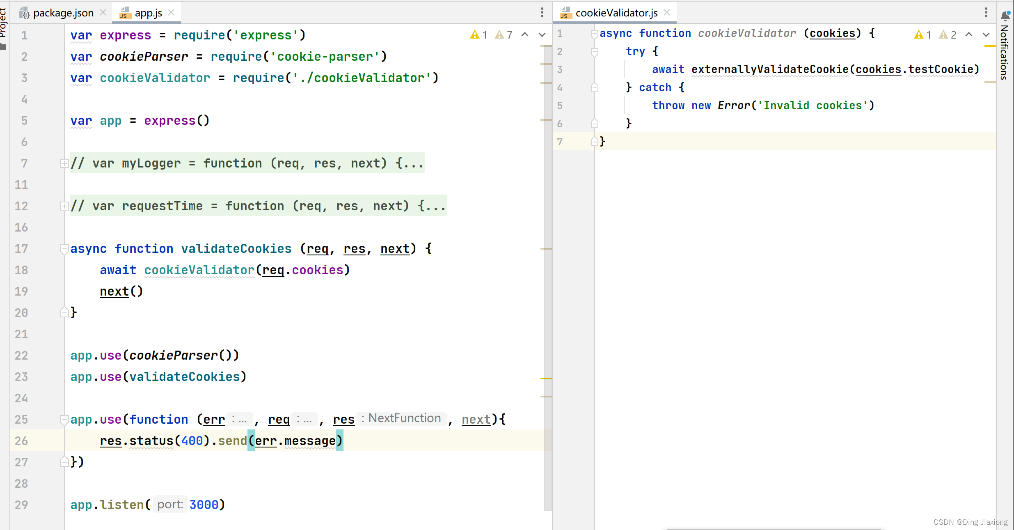
Task: Click next() call on line 19
Action: click(121, 291)
